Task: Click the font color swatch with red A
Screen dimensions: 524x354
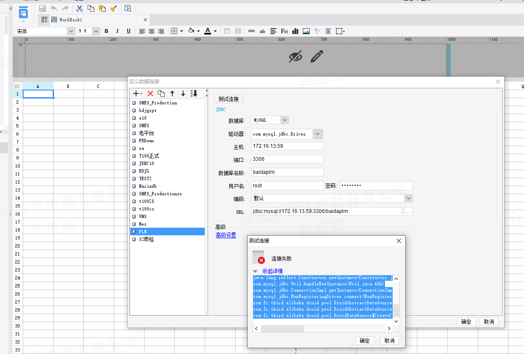Action: pyautogui.click(x=208, y=31)
